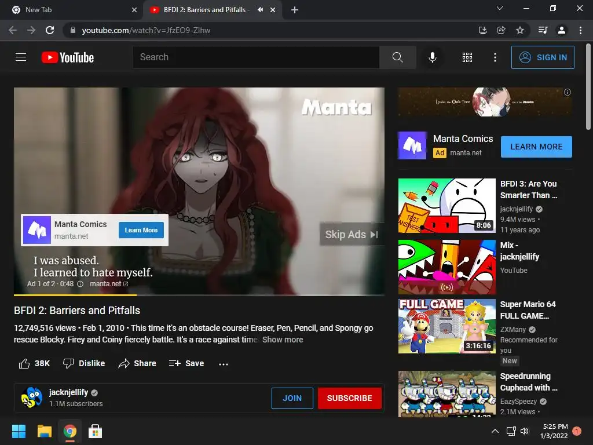Click the page vertical scrollbar
The height and width of the screenshot is (445, 593).
[588, 87]
